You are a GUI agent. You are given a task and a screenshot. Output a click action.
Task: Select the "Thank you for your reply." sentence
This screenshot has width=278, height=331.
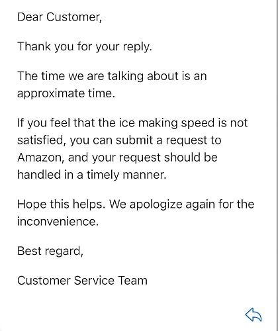[x=85, y=46]
